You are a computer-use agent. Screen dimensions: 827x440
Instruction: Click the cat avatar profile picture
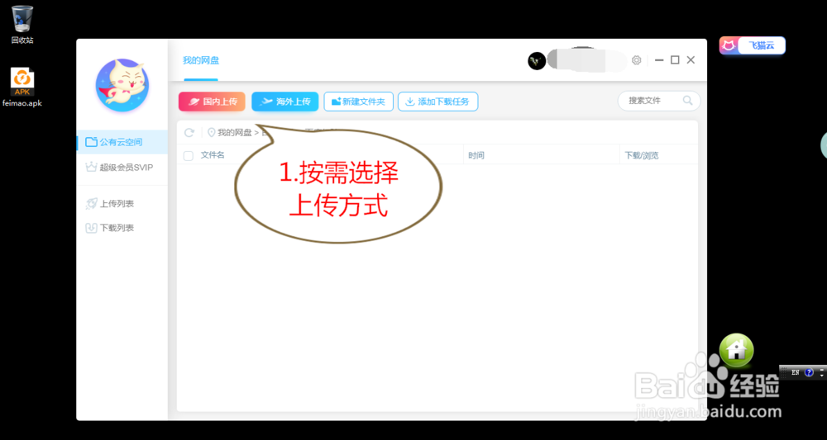[122, 85]
